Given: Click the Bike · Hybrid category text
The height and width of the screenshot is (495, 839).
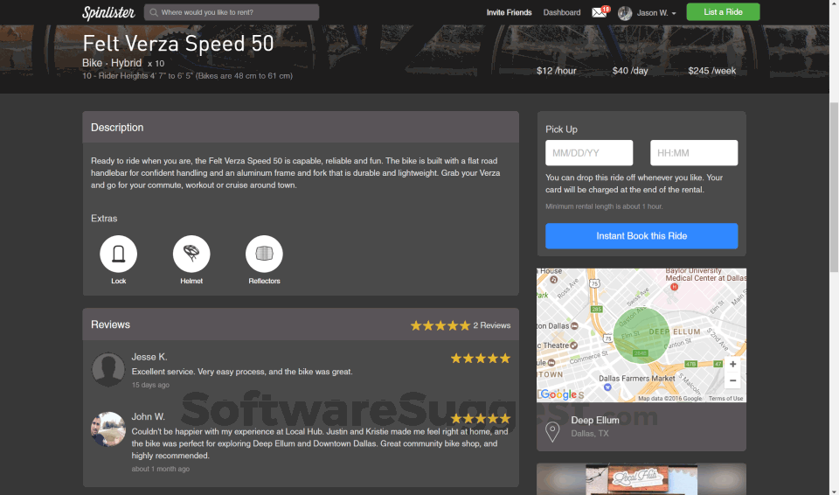Looking at the screenshot, I should [112, 63].
